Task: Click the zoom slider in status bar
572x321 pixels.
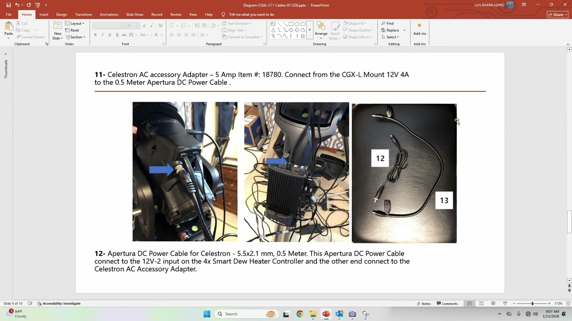Action: click(x=532, y=304)
